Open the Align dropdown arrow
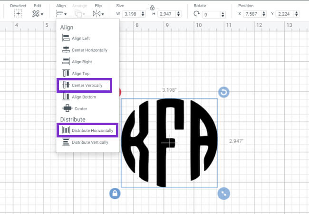309x214 pixels. 66,14
